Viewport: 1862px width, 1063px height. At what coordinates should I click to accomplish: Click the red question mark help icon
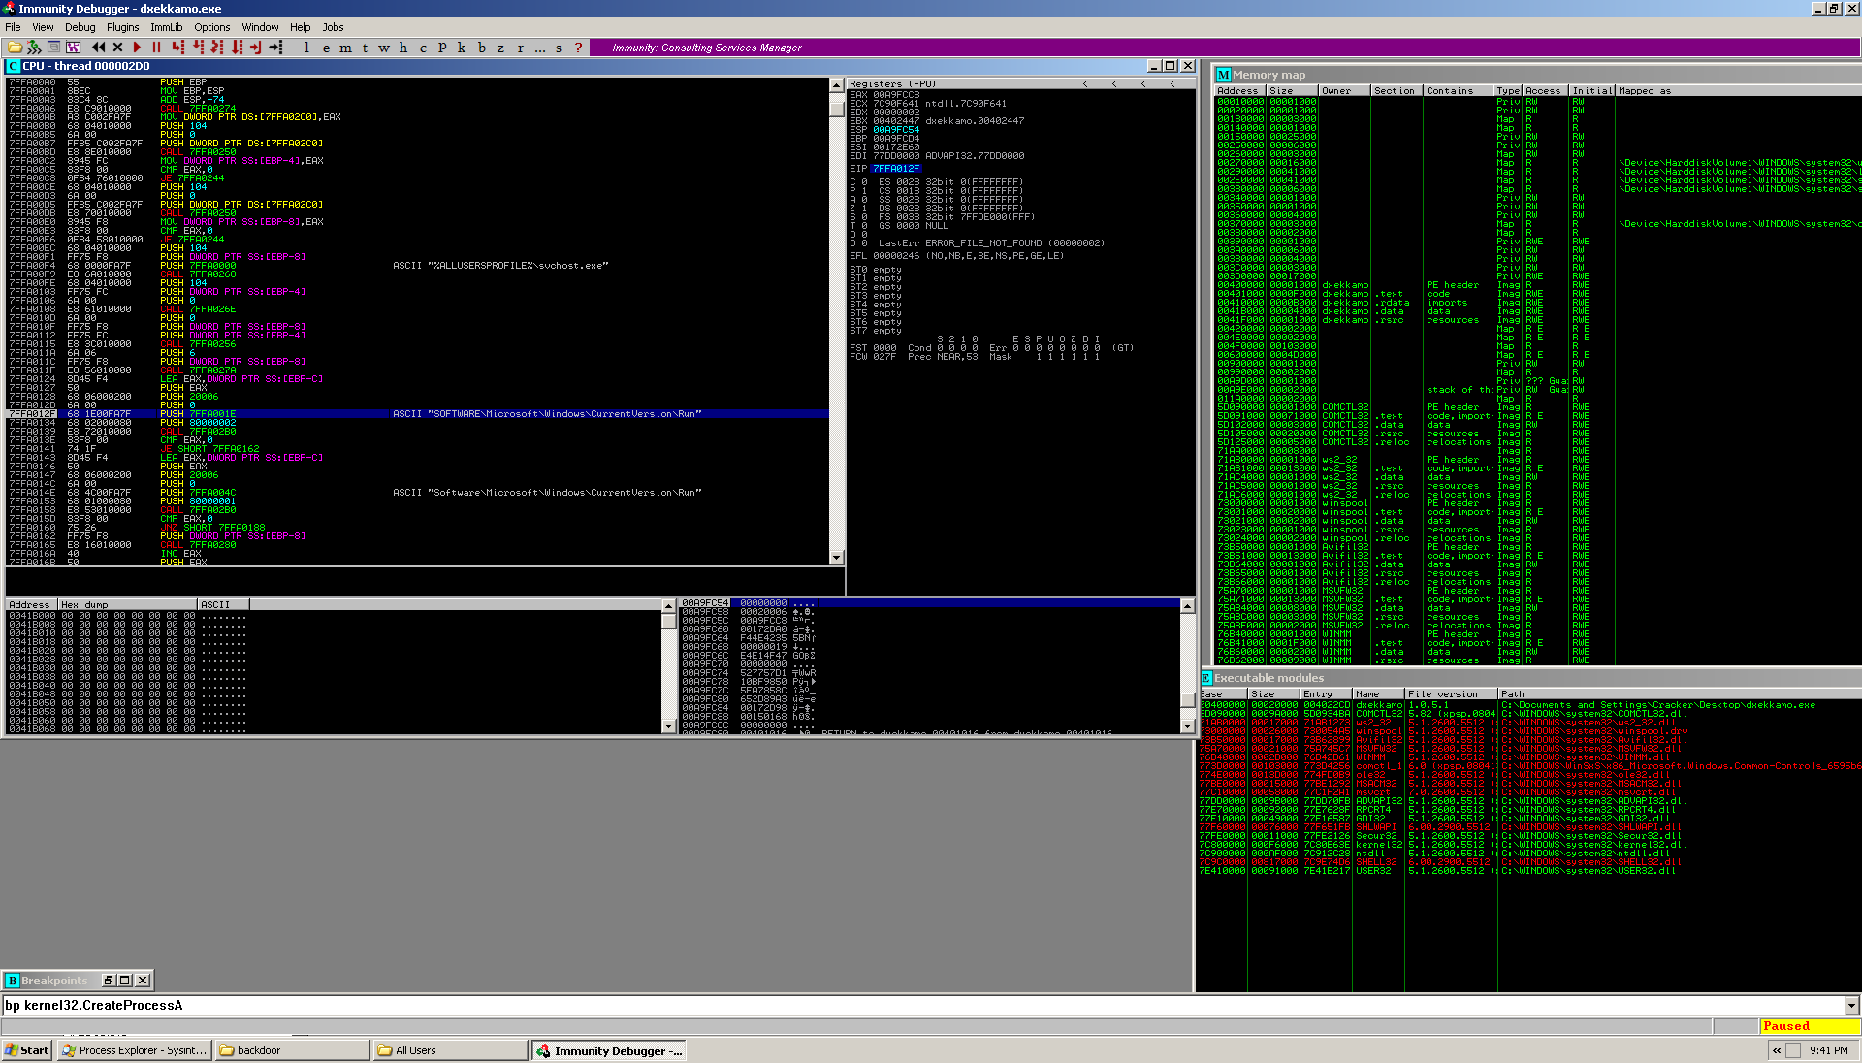(578, 47)
